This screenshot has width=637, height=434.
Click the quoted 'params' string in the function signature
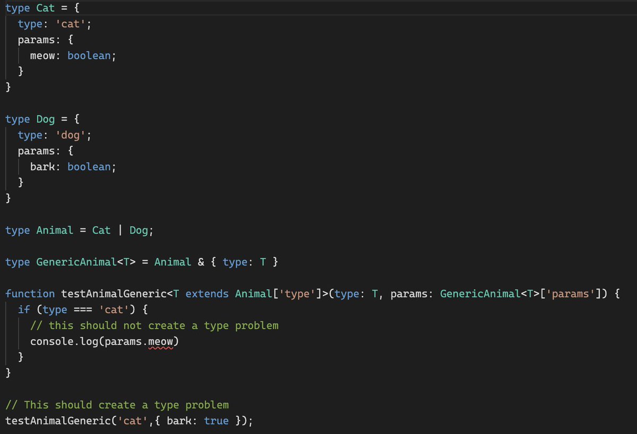[x=571, y=294]
